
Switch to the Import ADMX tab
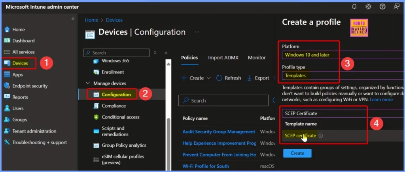[x=223, y=58]
